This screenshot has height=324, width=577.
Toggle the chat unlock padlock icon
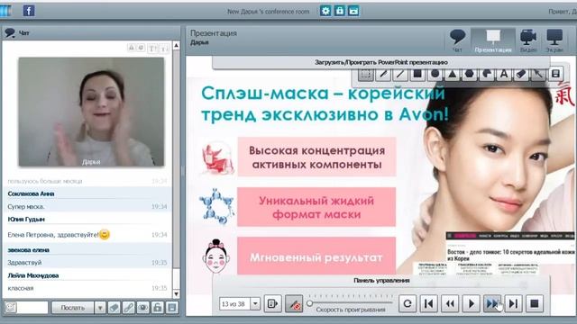click(x=157, y=308)
